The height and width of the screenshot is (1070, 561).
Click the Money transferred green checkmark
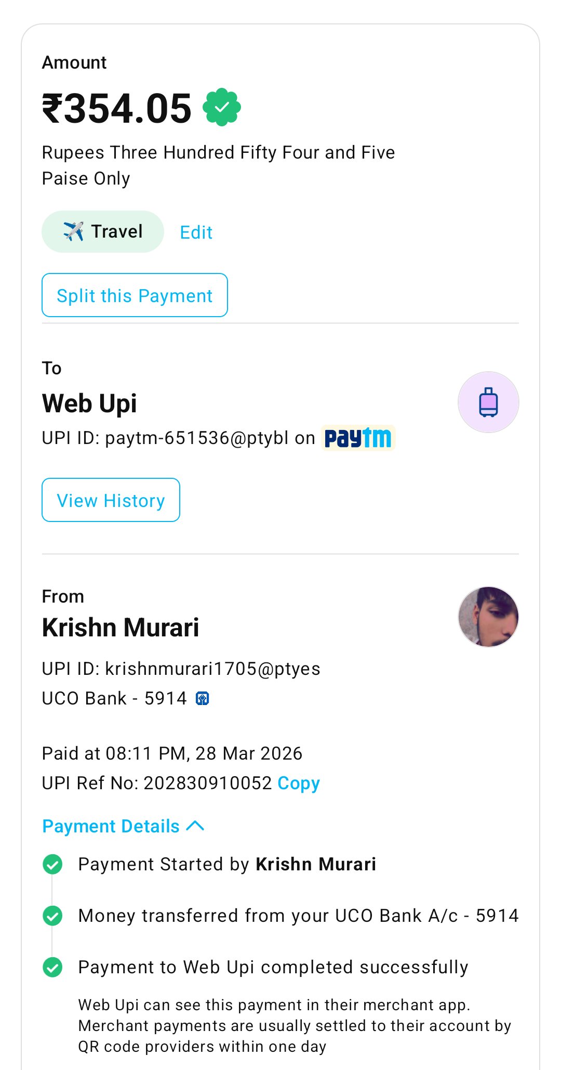tap(52, 916)
